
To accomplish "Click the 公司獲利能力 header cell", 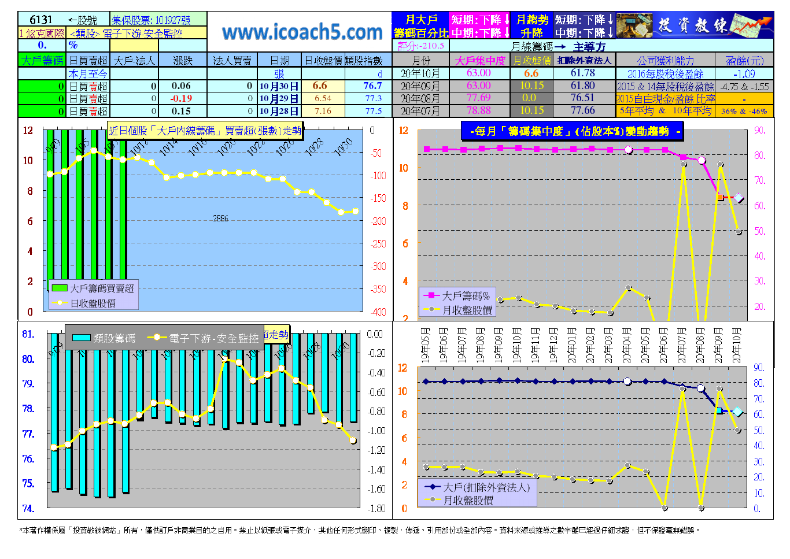I will pyautogui.click(x=665, y=60).
